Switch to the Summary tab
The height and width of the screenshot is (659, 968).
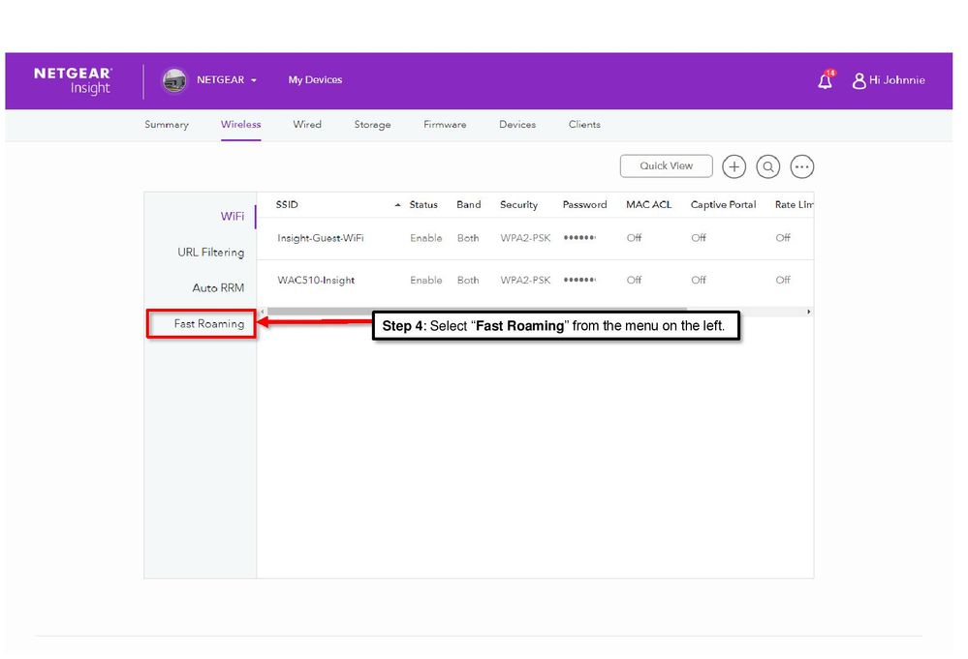pyautogui.click(x=167, y=125)
